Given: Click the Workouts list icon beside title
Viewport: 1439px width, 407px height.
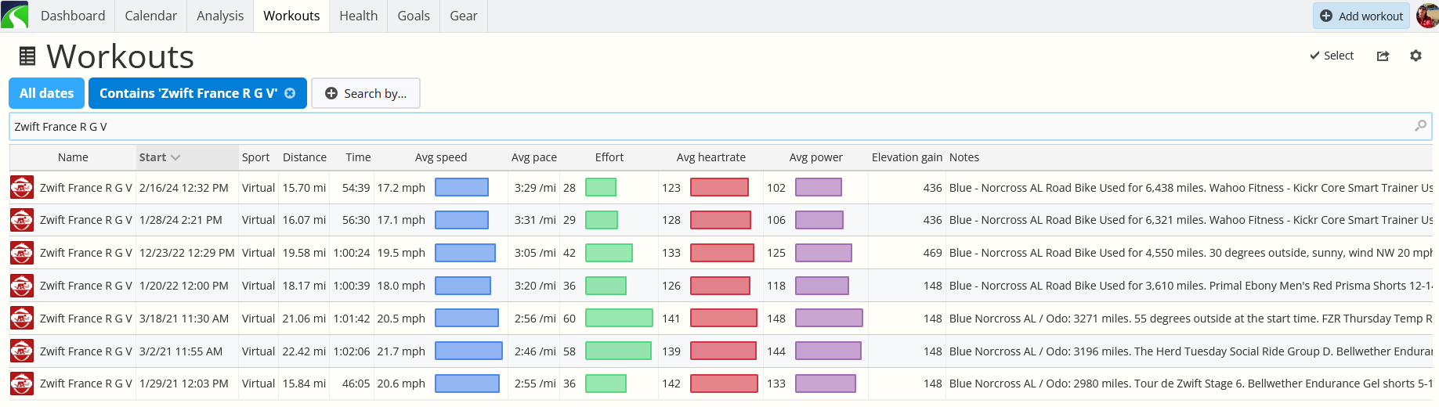Looking at the screenshot, I should point(27,56).
